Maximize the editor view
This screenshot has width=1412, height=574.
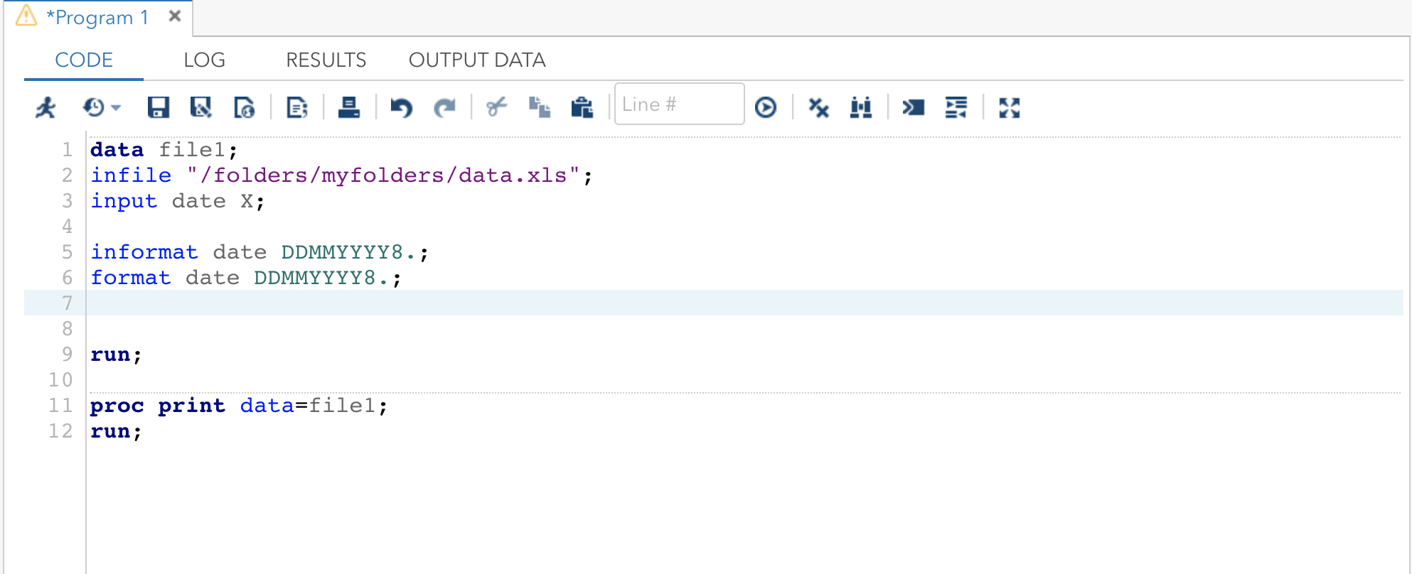click(x=1010, y=108)
